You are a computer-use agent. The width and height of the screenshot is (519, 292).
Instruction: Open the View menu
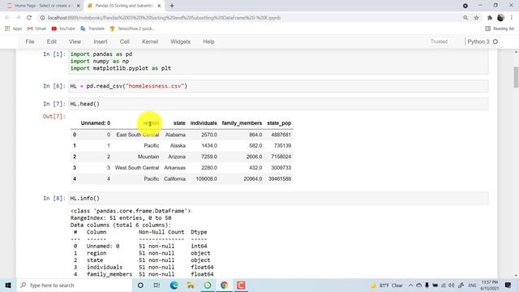[x=75, y=41]
